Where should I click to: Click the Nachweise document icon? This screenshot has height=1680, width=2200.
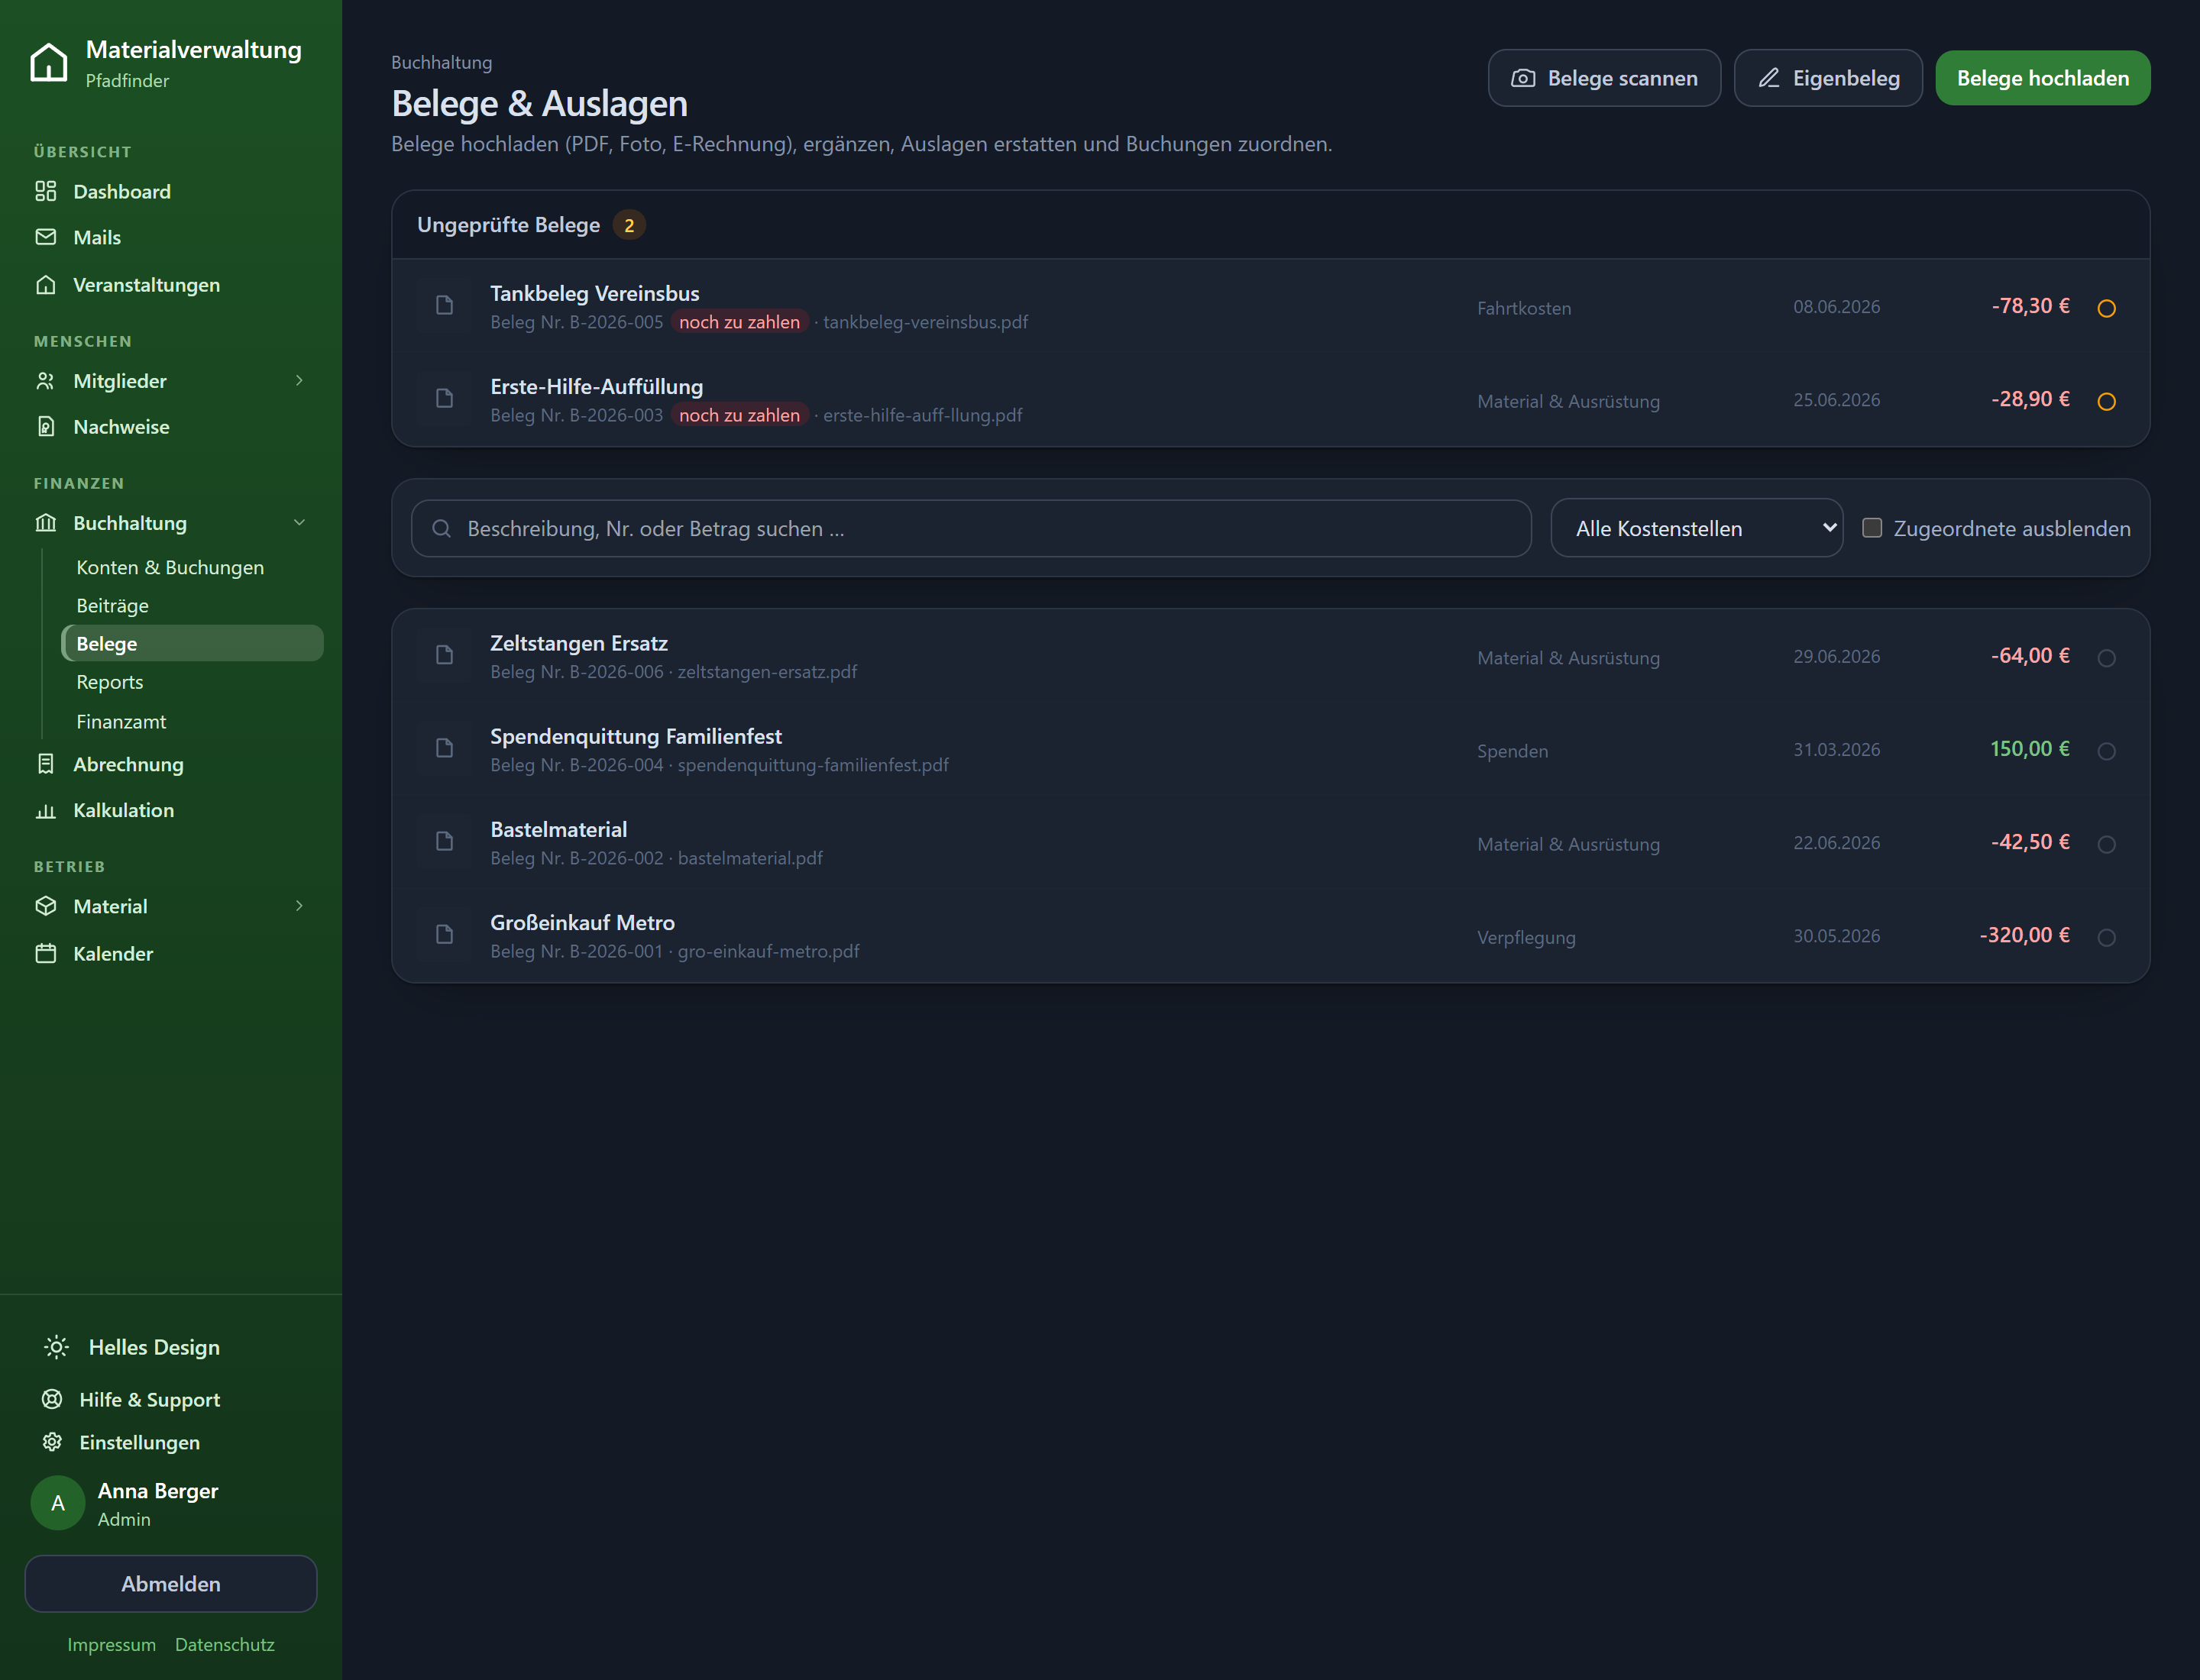(x=46, y=426)
